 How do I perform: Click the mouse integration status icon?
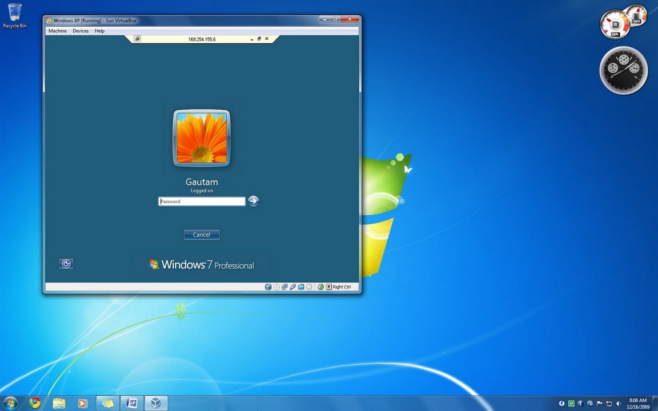click(x=320, y=287)
